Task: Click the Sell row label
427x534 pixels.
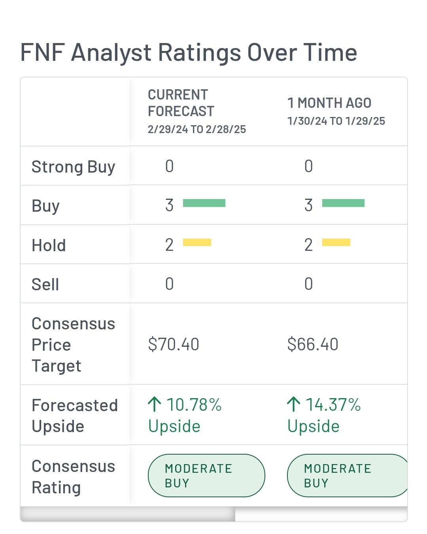Action: 45,284
